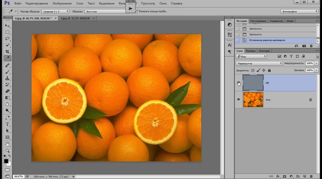Toggle visibility of НВ layer
The width and height of the screenshot is (322, 179).
(x=239, y=83)
